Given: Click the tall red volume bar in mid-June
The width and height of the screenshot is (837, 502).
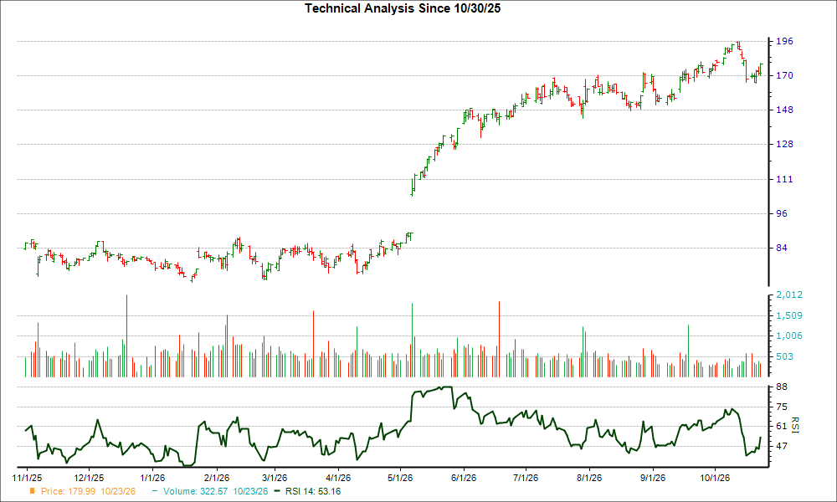Looking at the screenshot, I should point(499,340).
